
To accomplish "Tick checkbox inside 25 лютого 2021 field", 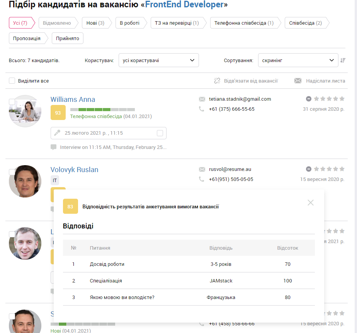I will coord(160,133).
